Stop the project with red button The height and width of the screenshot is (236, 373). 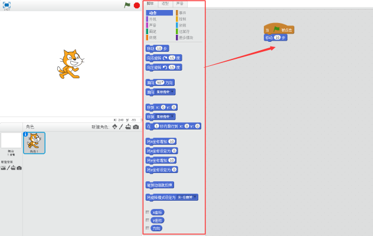[x=137, y=5]
